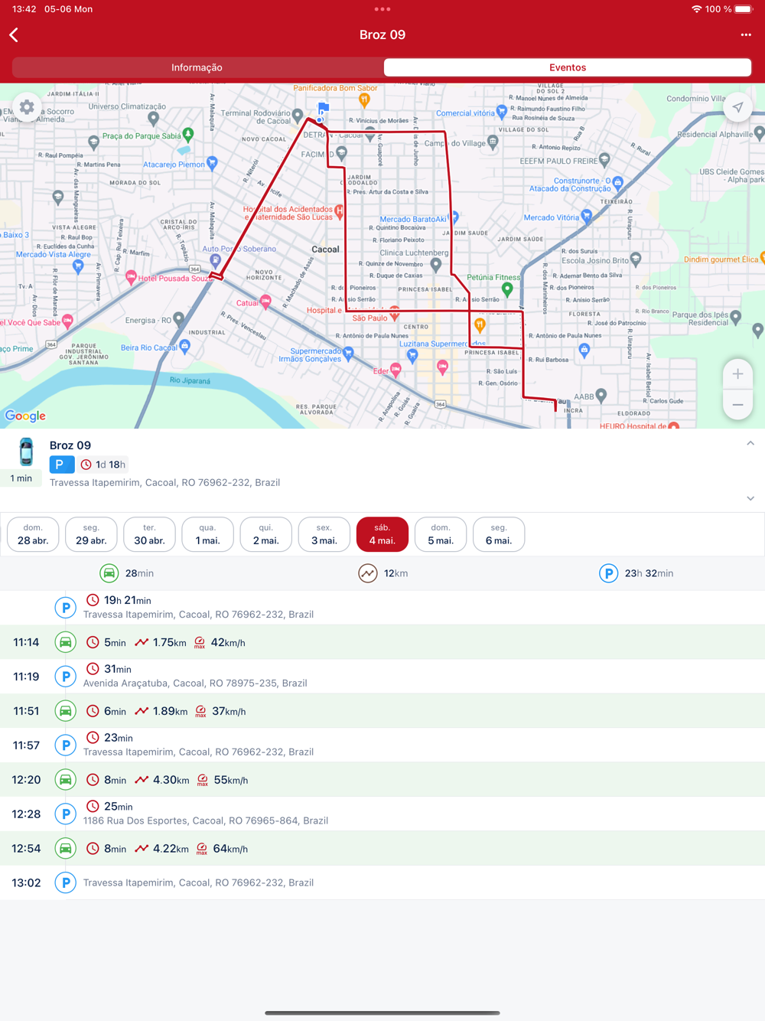Open the Google logo link on map
Image resolution: width=765 pixels, height=1021 pixels.
(x=25, y=416)
